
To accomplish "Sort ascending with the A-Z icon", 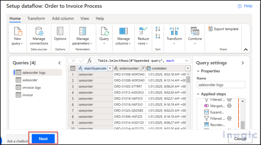I will [158, 29].
